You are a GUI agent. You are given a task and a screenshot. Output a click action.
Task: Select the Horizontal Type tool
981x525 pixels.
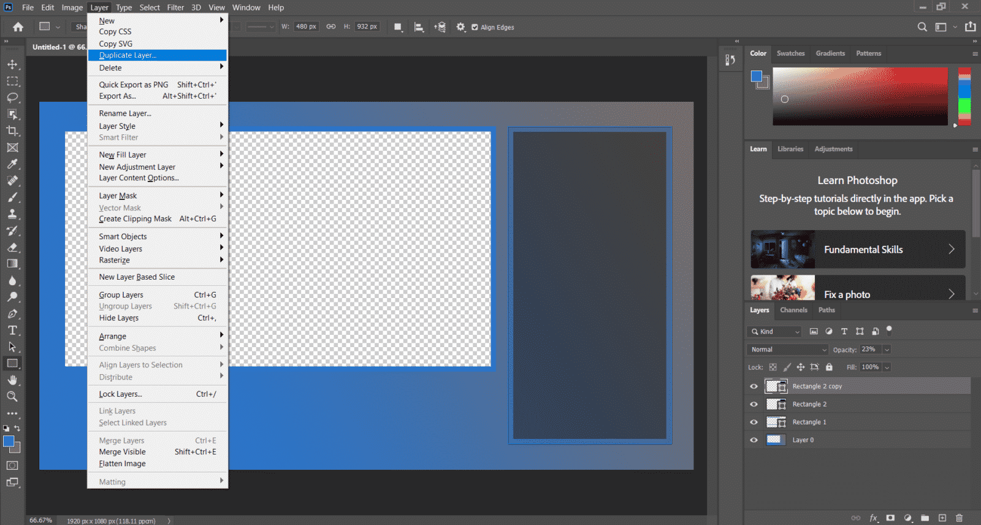tap(12, 330)
